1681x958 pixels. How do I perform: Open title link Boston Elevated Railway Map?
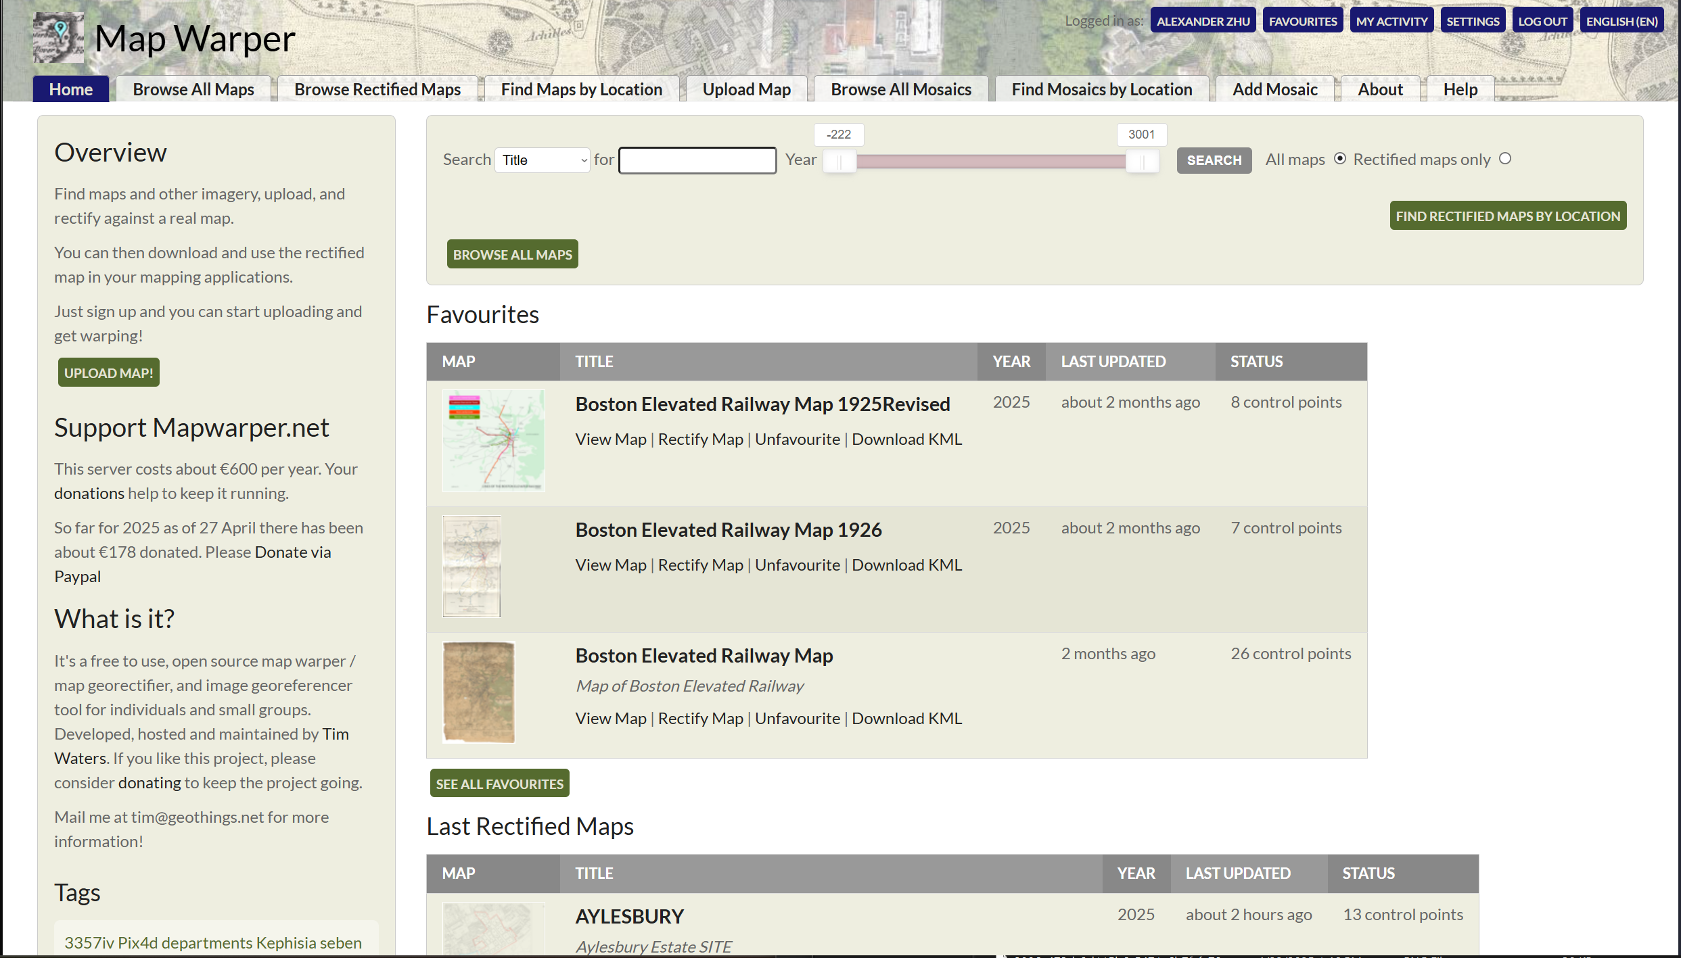704,655
